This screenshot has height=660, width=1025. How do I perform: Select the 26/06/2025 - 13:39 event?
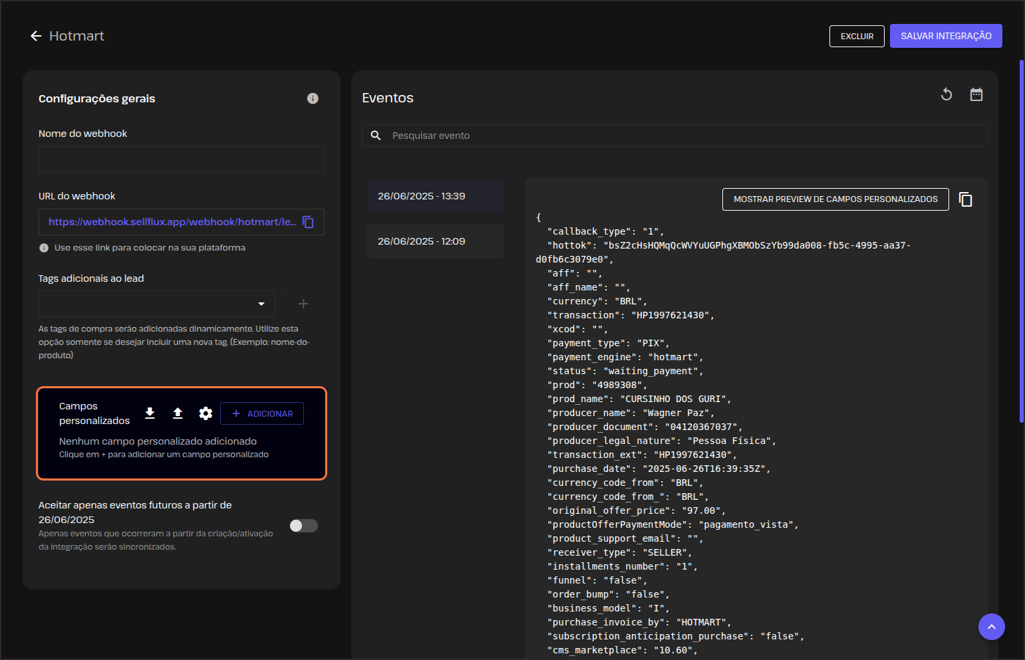pyautogui.click(x=435, y=196)
